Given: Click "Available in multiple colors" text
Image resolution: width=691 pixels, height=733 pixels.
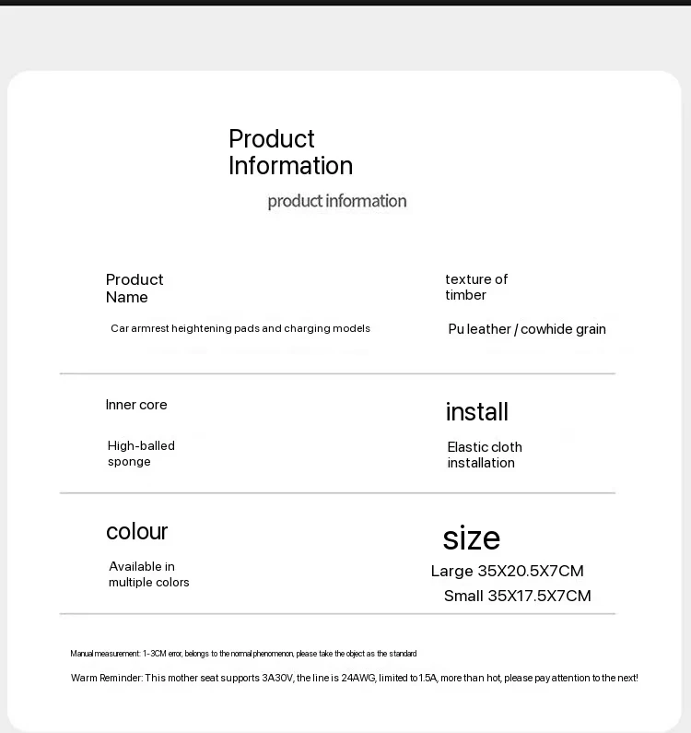Looking at the screenshot, I should (x=149, y=574).
